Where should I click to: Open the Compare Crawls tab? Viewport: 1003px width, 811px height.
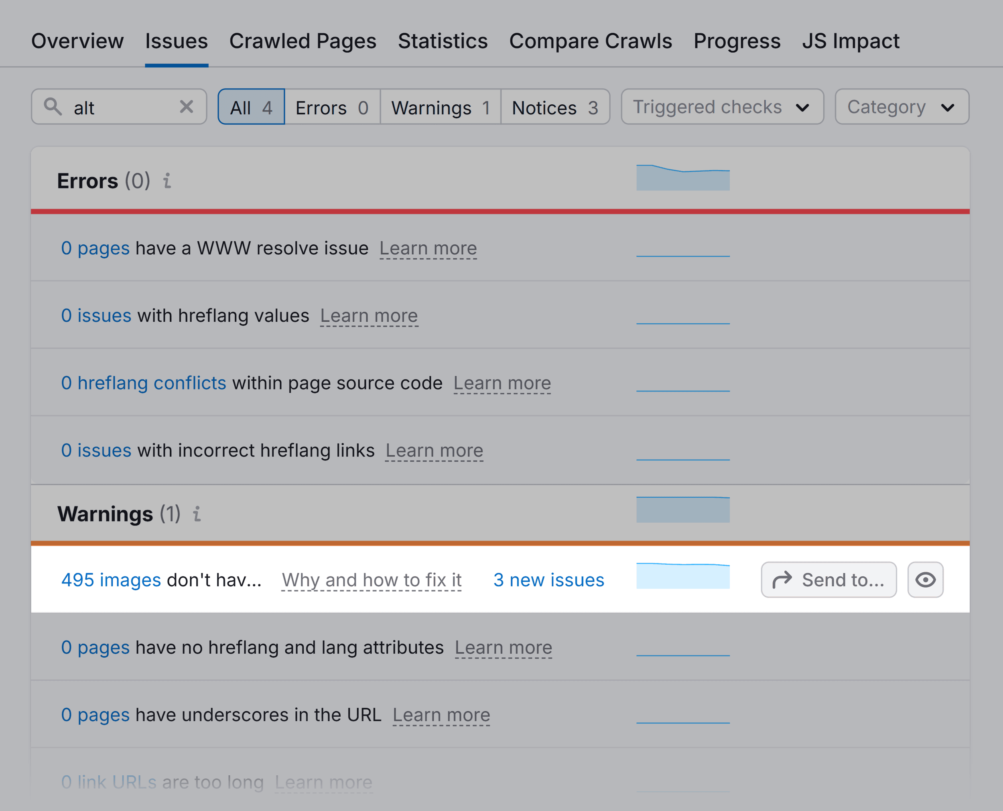pos(591,41)
